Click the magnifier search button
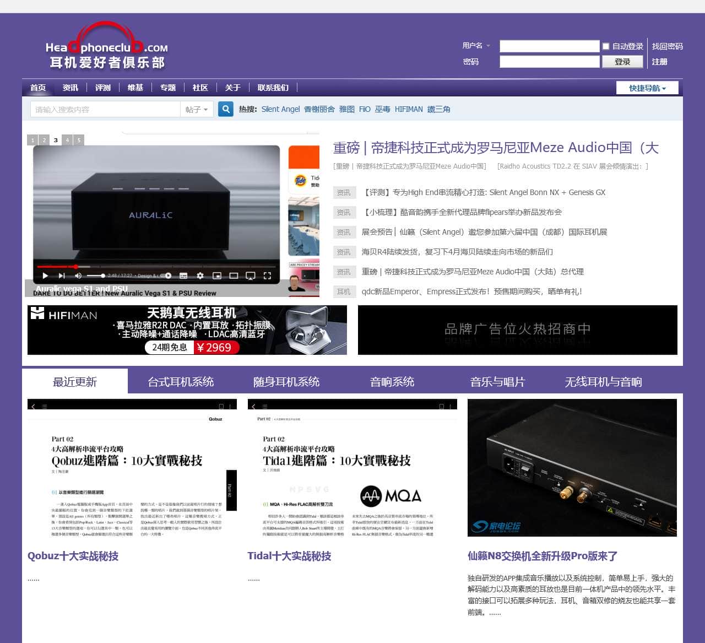This screenshot has width=705, height=643. (x=225, y=109)
